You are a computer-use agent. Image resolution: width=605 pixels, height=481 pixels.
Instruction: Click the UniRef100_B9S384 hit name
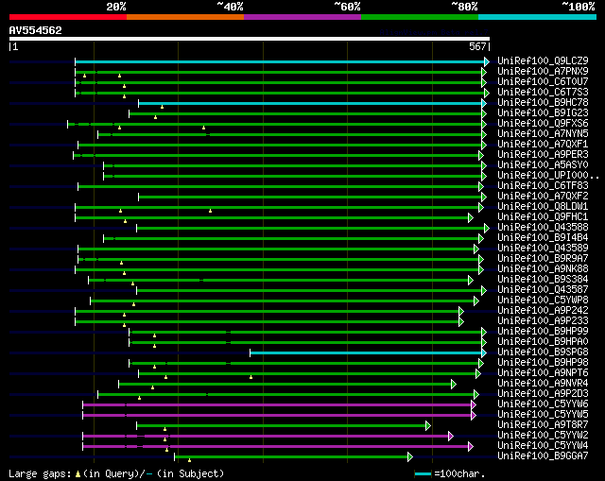click(x=543, y=280)
